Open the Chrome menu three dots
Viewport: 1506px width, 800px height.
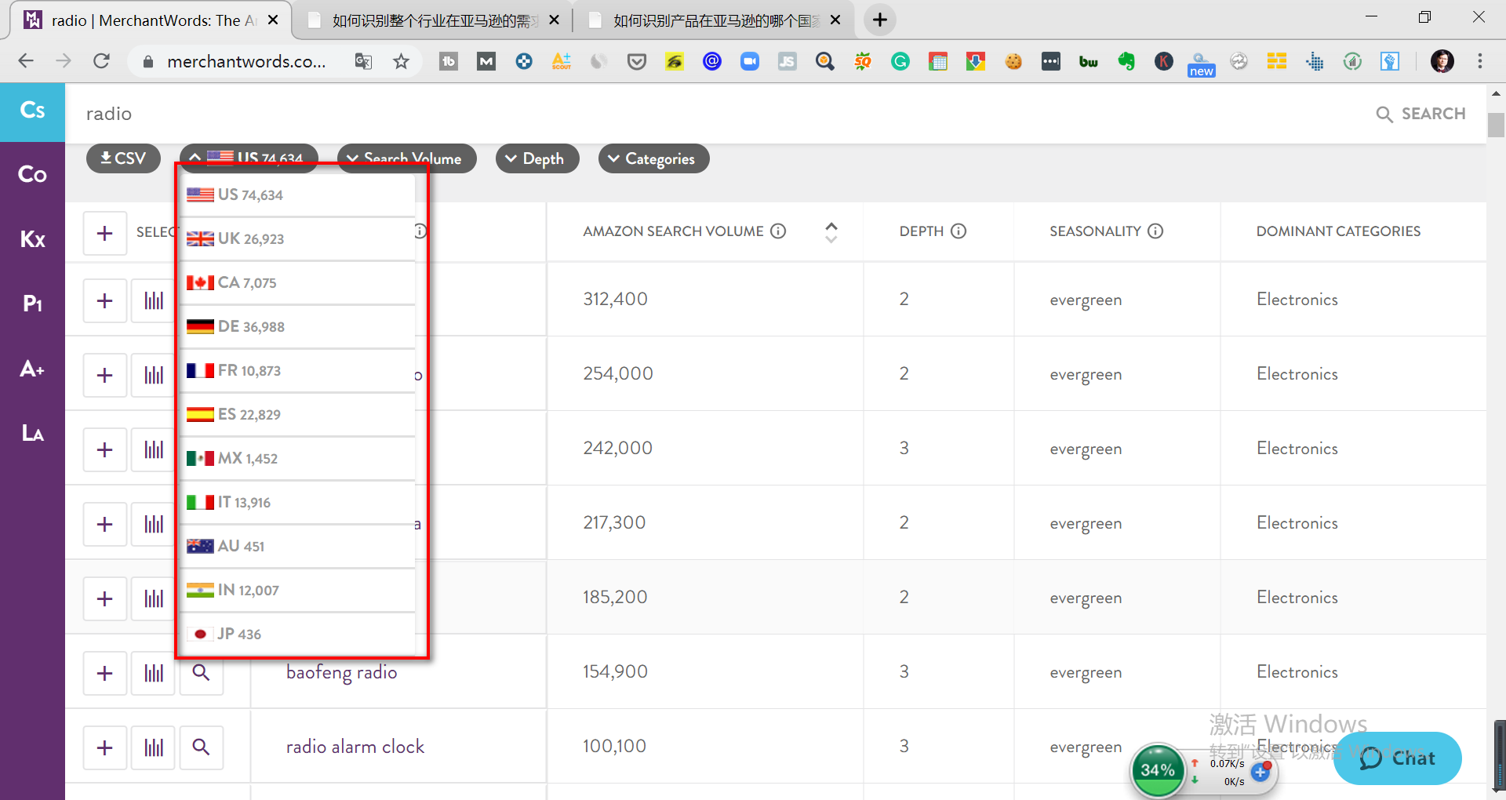[1480, 61]
